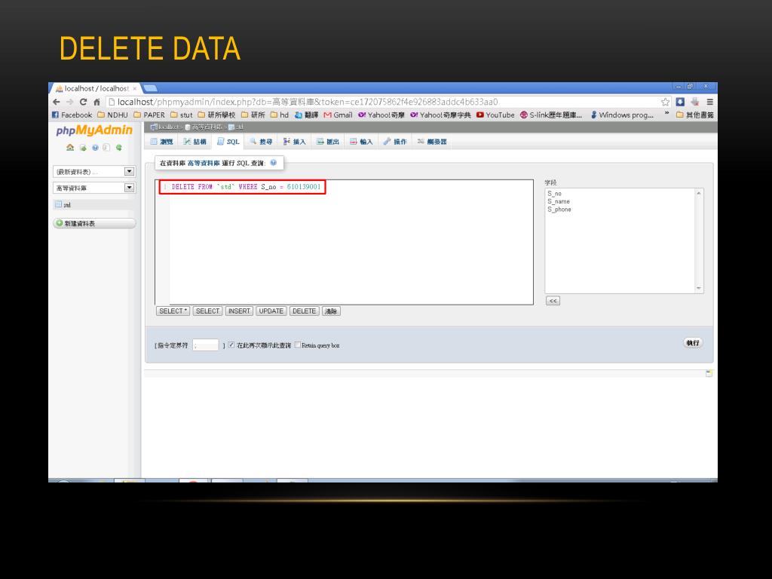
Task: Open the hd bookmark folder
Action: point(279,115)
